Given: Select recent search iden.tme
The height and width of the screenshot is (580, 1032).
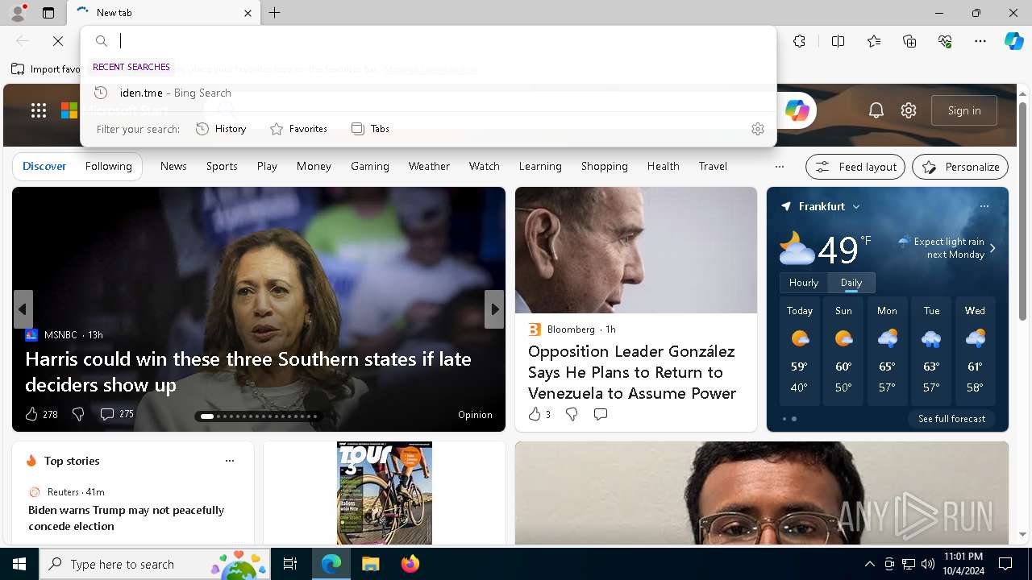Looking at the screenshot, I should click(x=428, y=93).
